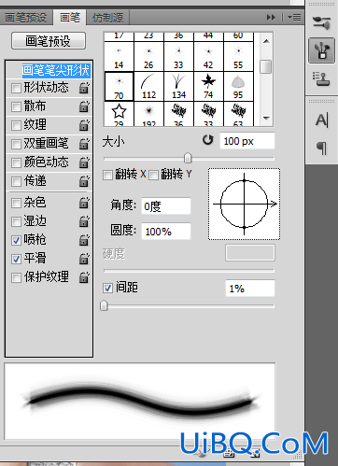Collapse the panel with double-arrow icon
338x466 pixels.
click(271, 18)
